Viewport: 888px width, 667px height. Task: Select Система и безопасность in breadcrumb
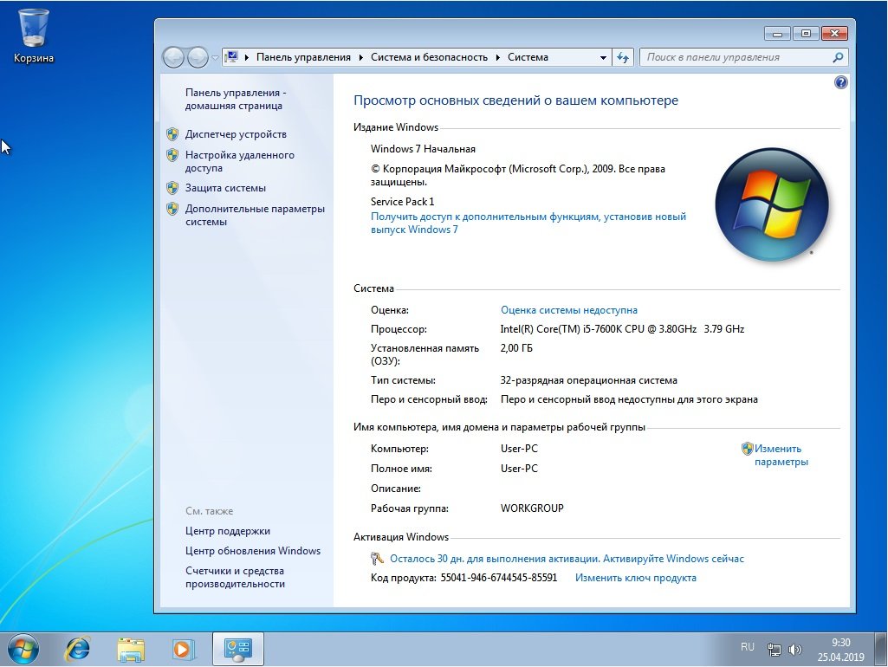click(x=430, y=58)
